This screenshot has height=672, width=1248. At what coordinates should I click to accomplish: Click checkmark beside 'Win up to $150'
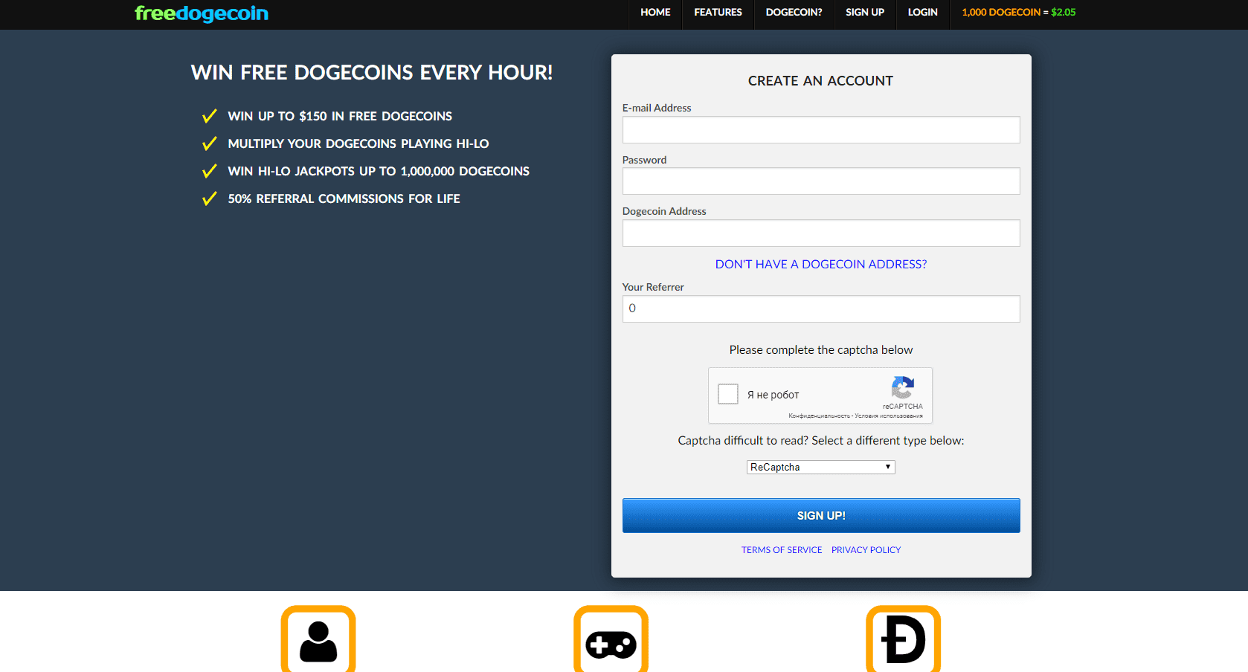pos(210,116)
